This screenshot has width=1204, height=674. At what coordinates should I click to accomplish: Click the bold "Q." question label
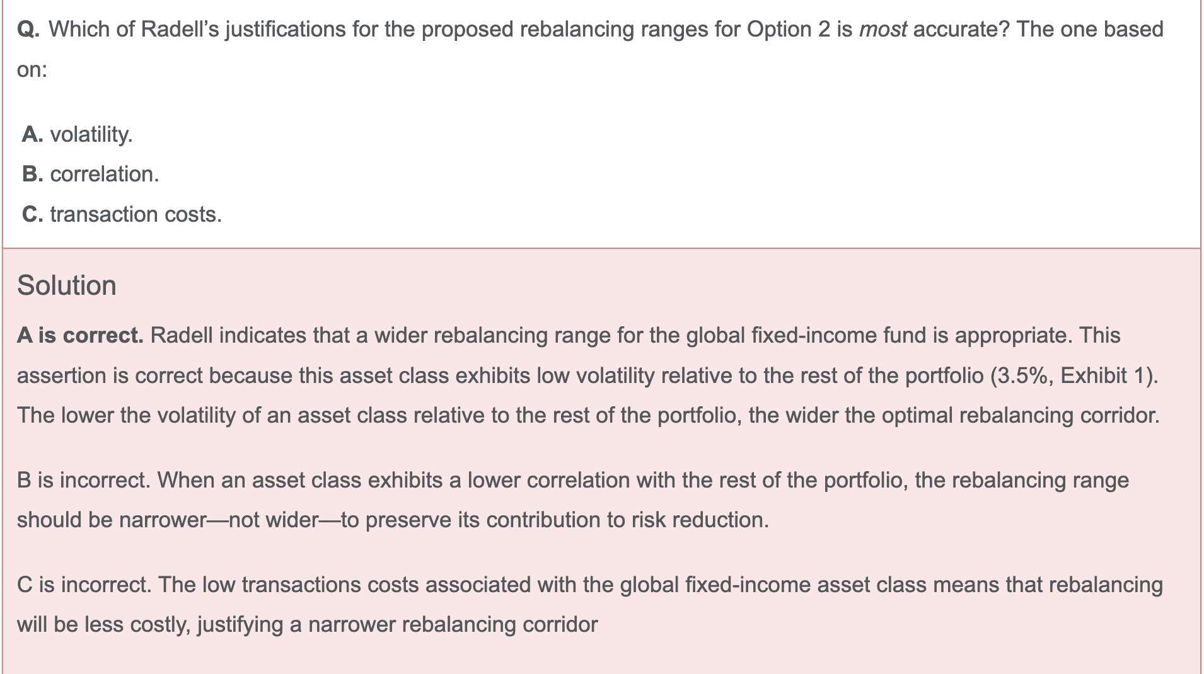28,30
